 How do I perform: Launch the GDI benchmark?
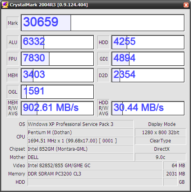tap(104, 59)
